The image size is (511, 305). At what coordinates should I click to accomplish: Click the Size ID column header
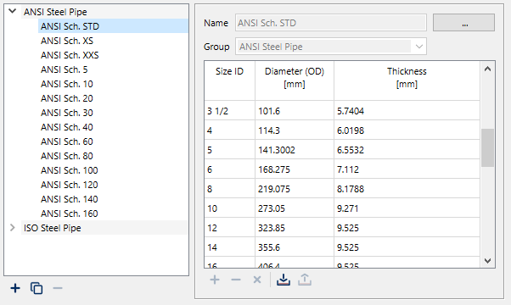(229, 80)
